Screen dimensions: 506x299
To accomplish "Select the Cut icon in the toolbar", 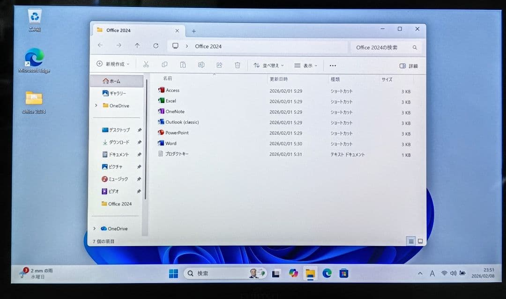I will 146,65.
